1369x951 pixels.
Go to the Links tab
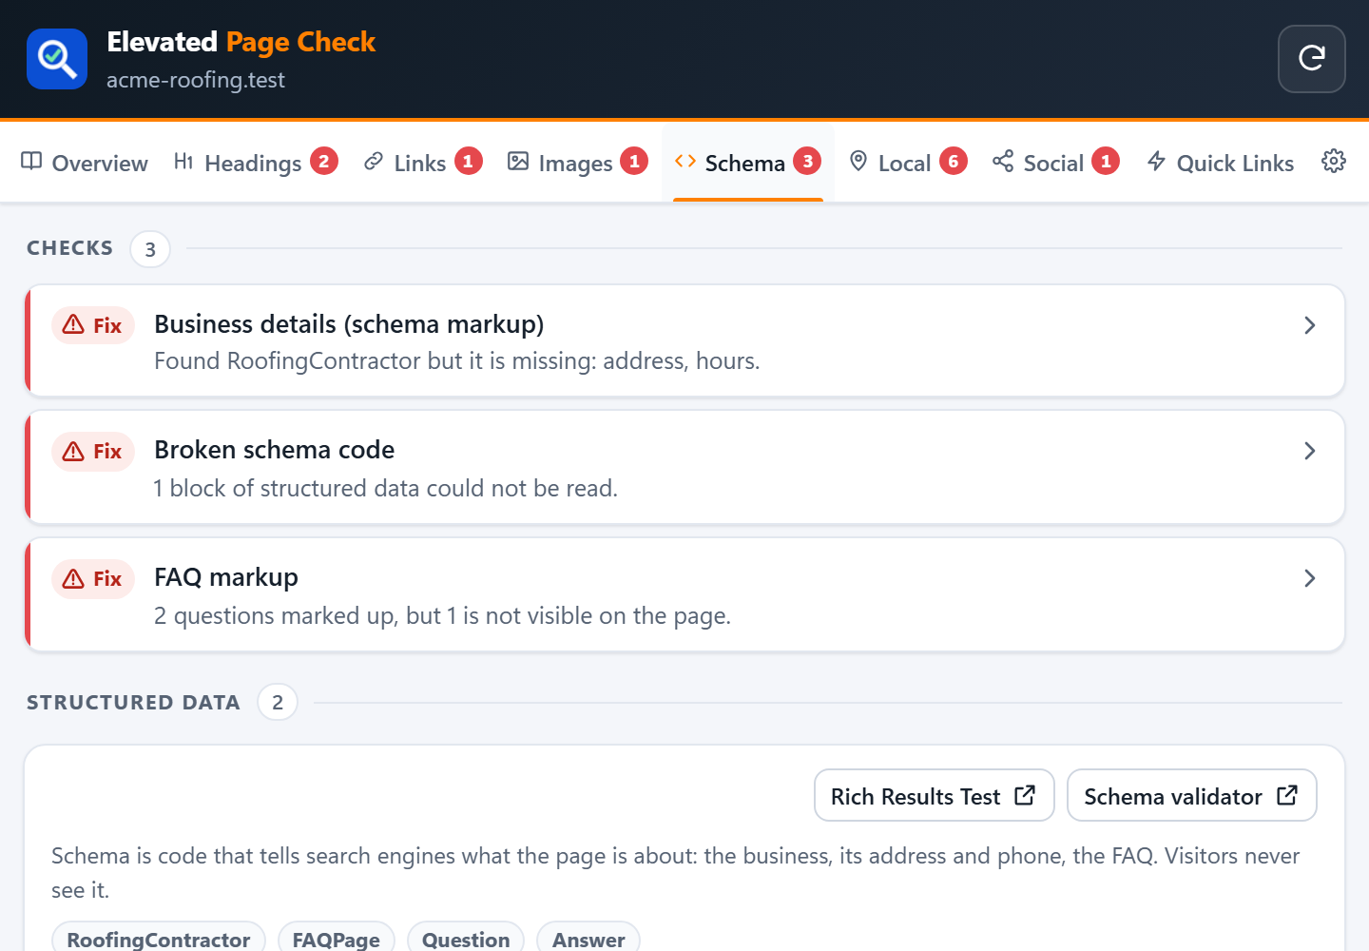(x=423, y=163)
